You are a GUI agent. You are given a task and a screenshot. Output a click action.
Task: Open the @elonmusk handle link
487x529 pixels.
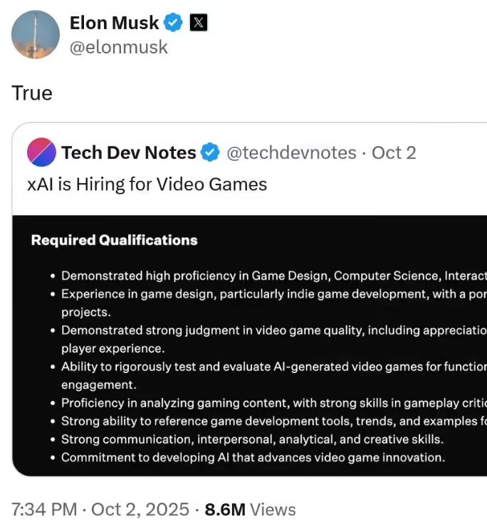[x=118, y=47]
